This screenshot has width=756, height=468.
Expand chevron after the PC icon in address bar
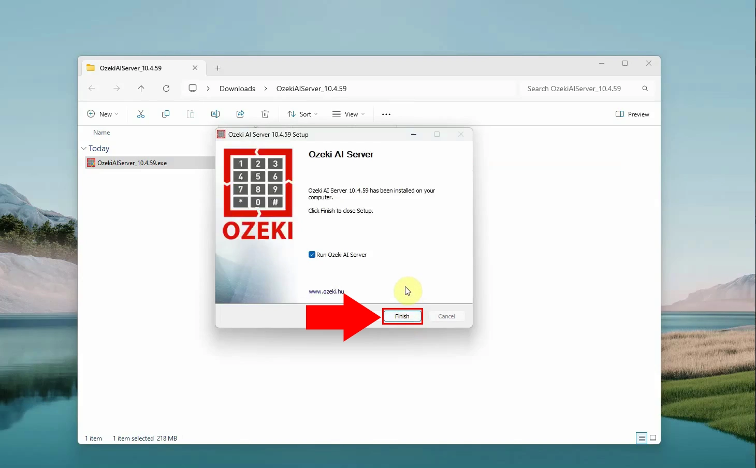[208, 89]
